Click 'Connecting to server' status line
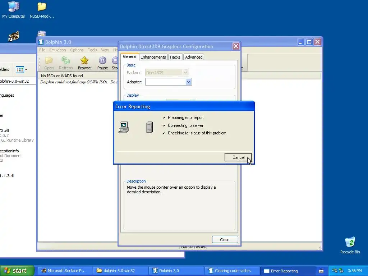368x276 pixels. pos(185,125)
